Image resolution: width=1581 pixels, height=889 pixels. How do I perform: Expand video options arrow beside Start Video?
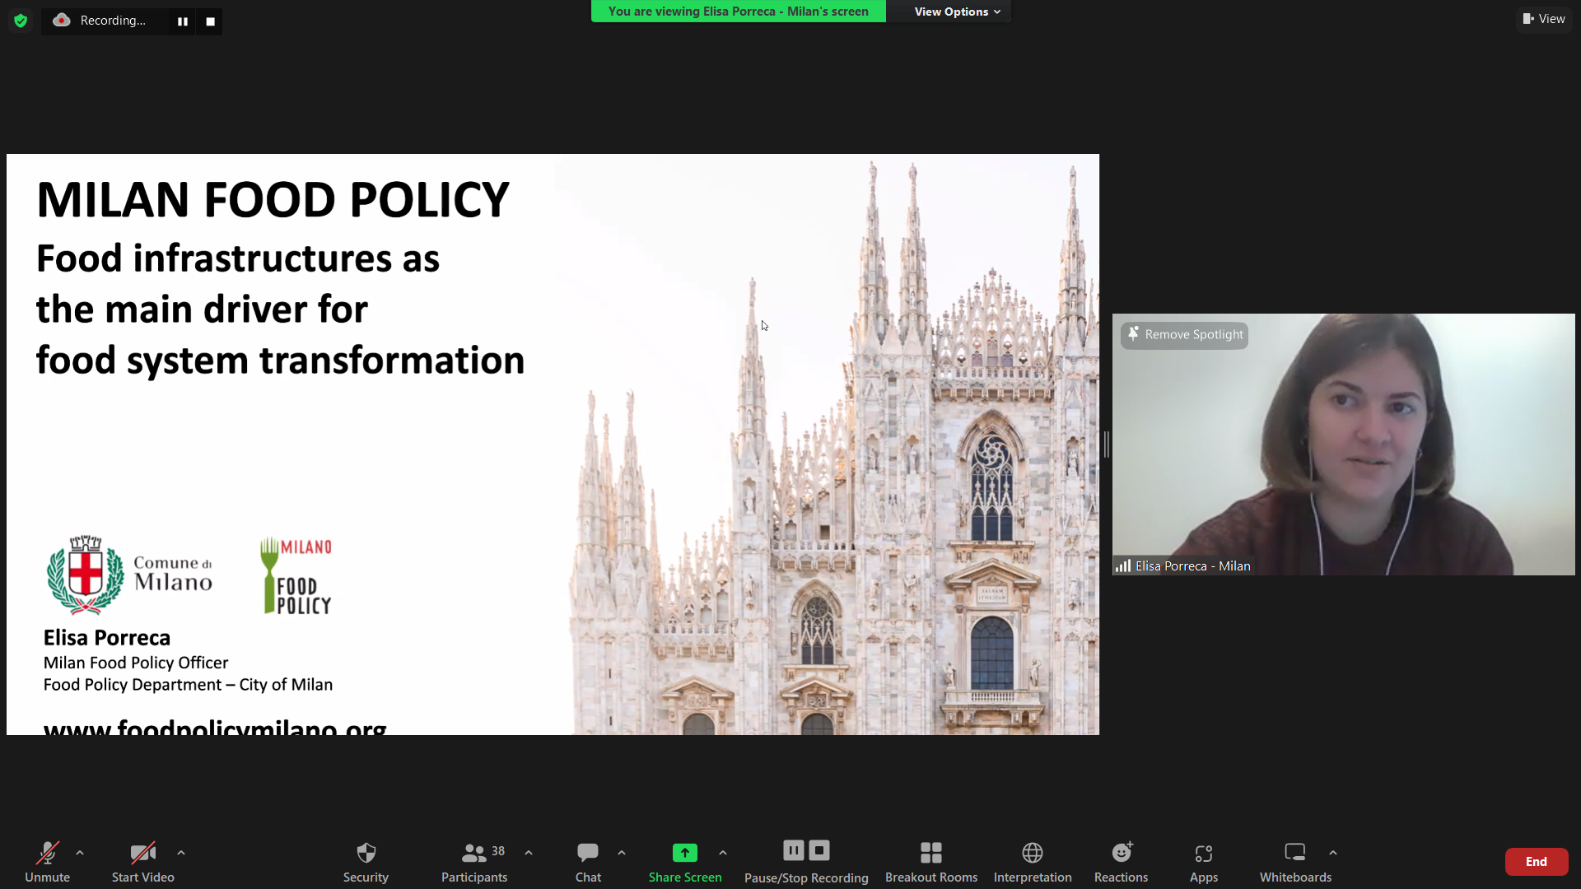point(181,853)
